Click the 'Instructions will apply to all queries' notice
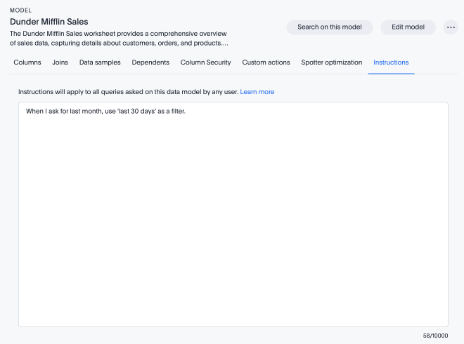The image size is (464, 344). click(x=128, y=92)
